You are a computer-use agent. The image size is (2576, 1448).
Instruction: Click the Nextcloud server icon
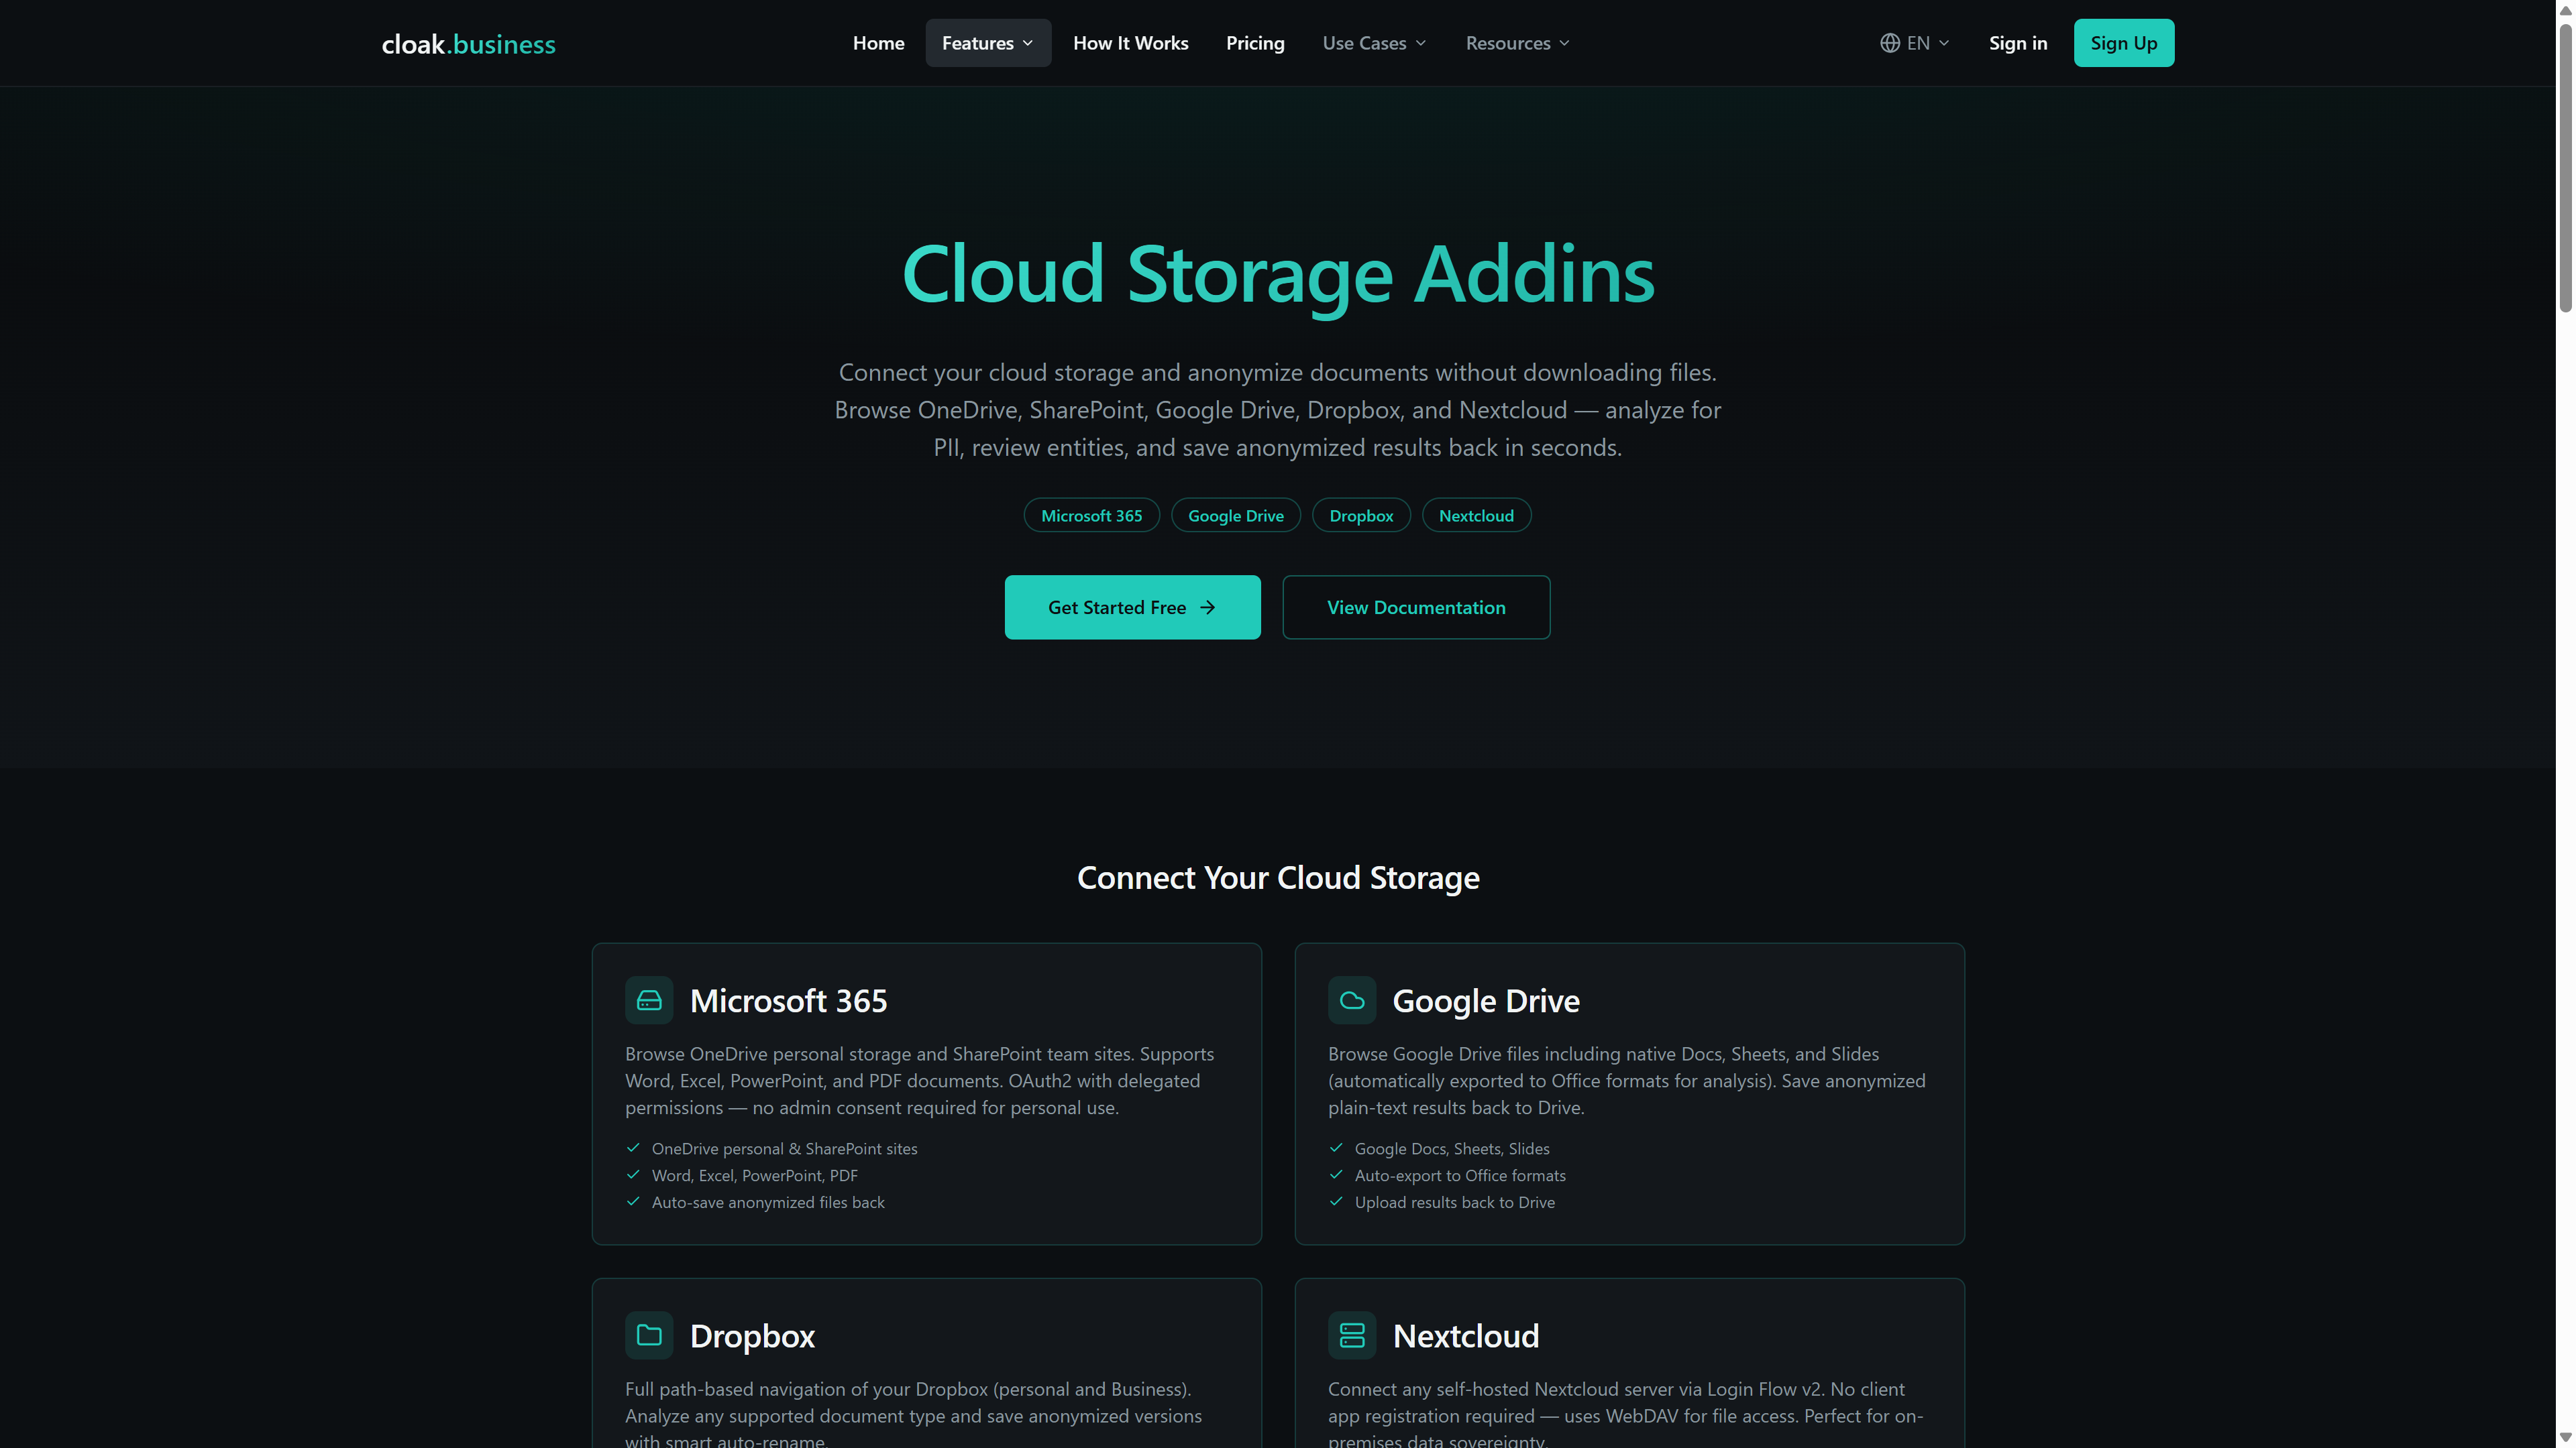pyautogui.click(x=1352, y=1335)
